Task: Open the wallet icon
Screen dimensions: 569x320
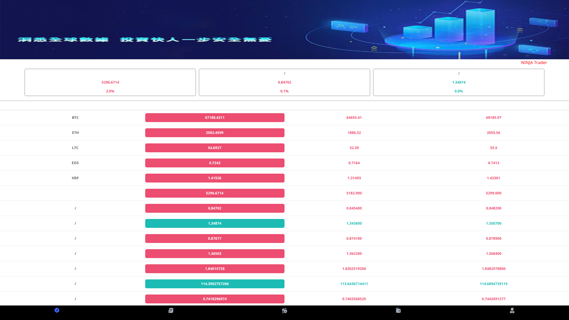Action: tap(398, 310)
